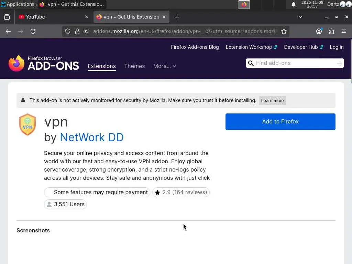
Task: Click Some features may require payment badge
Action: pos(97,192)
